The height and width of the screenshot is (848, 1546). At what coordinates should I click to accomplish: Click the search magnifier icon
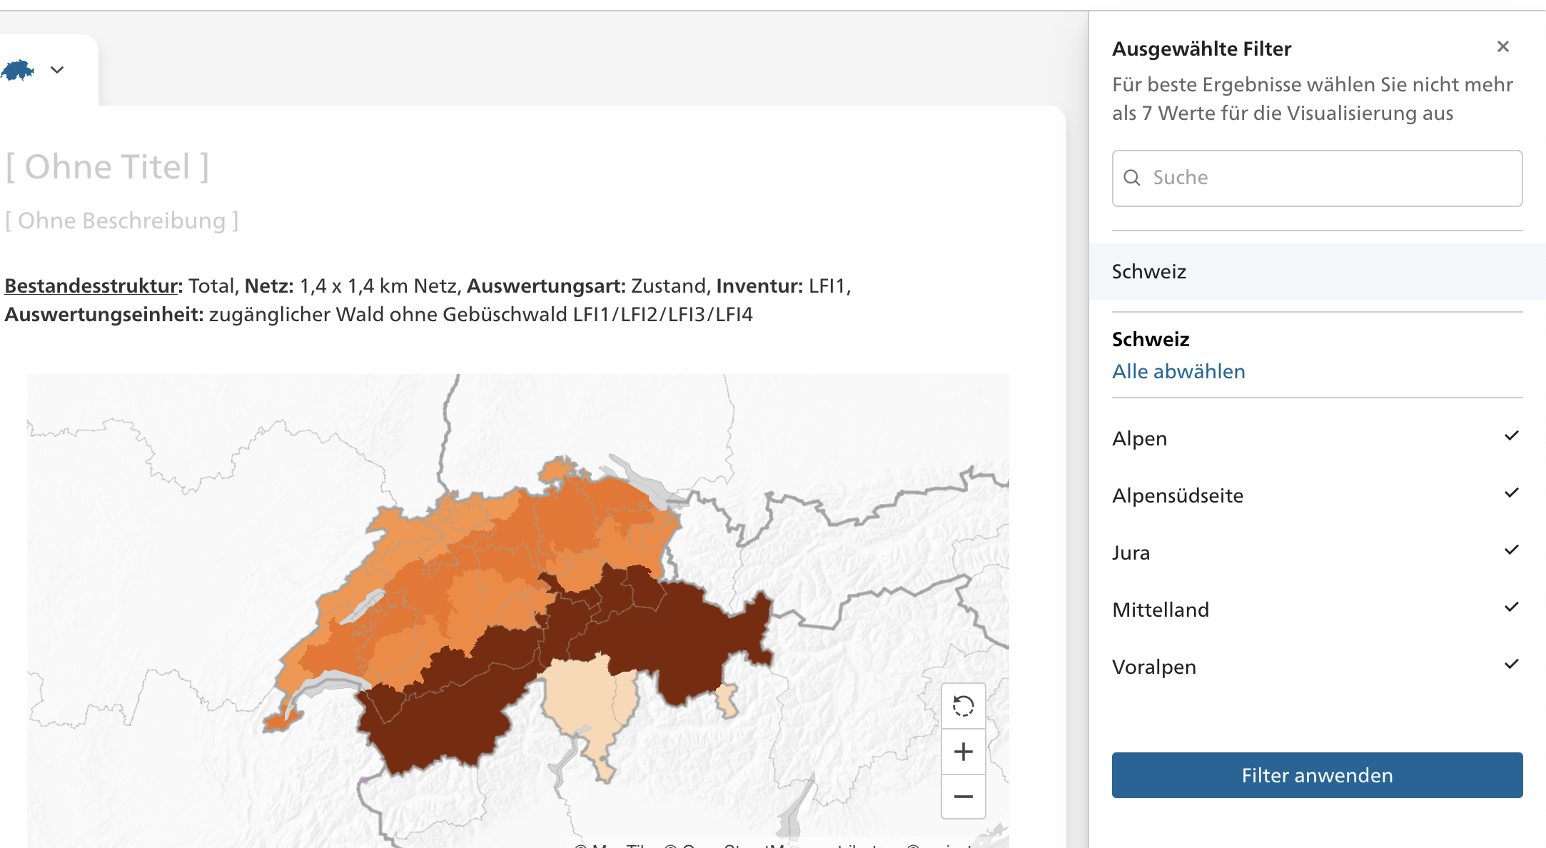[x=1133, y=178]
